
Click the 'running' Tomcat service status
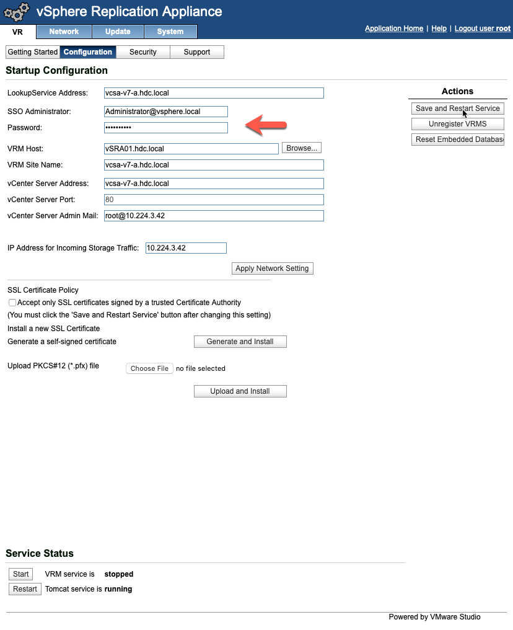[x=118, y=589]
